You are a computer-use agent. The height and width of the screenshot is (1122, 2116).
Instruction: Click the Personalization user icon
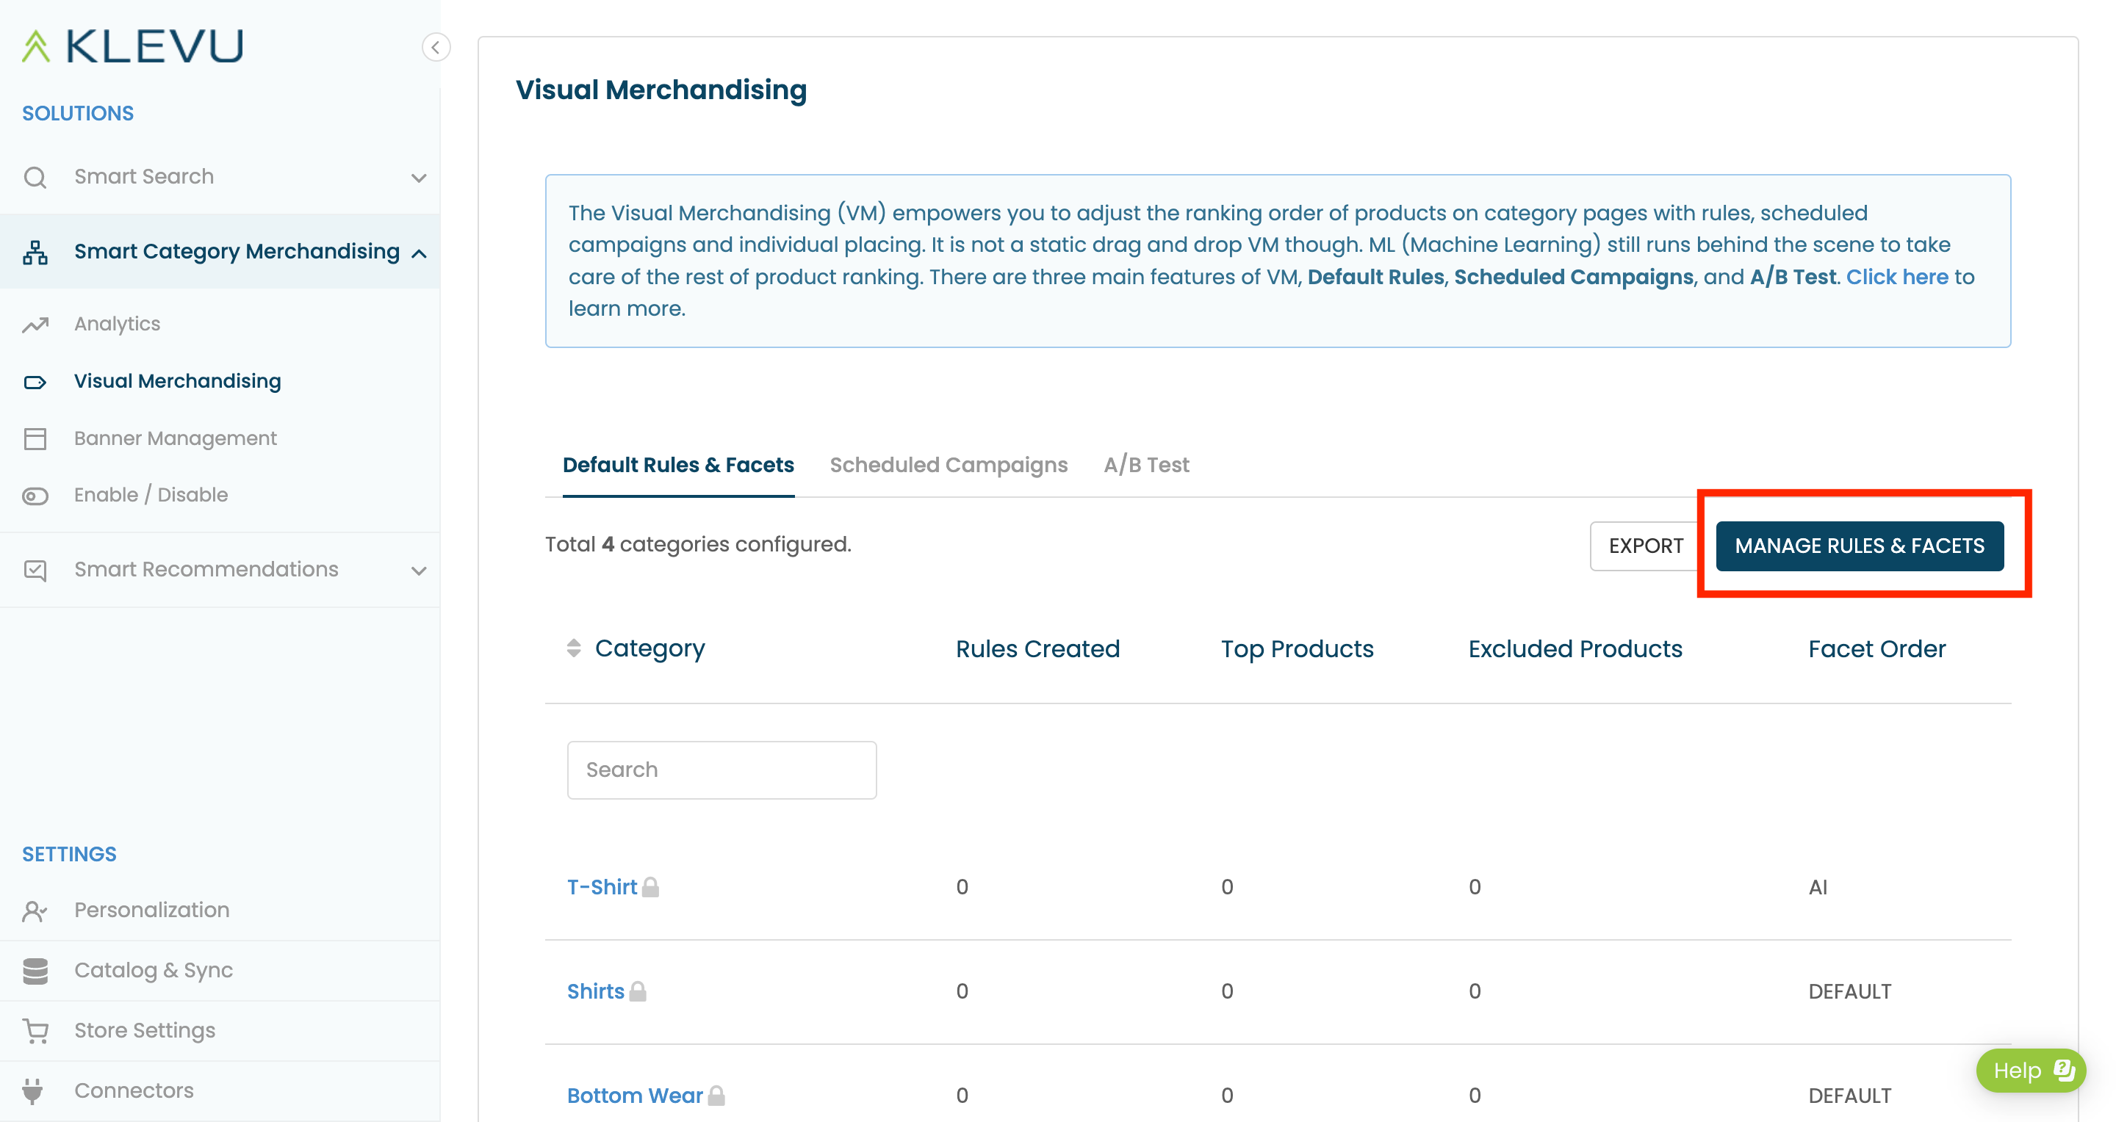[x=35, y=911]
